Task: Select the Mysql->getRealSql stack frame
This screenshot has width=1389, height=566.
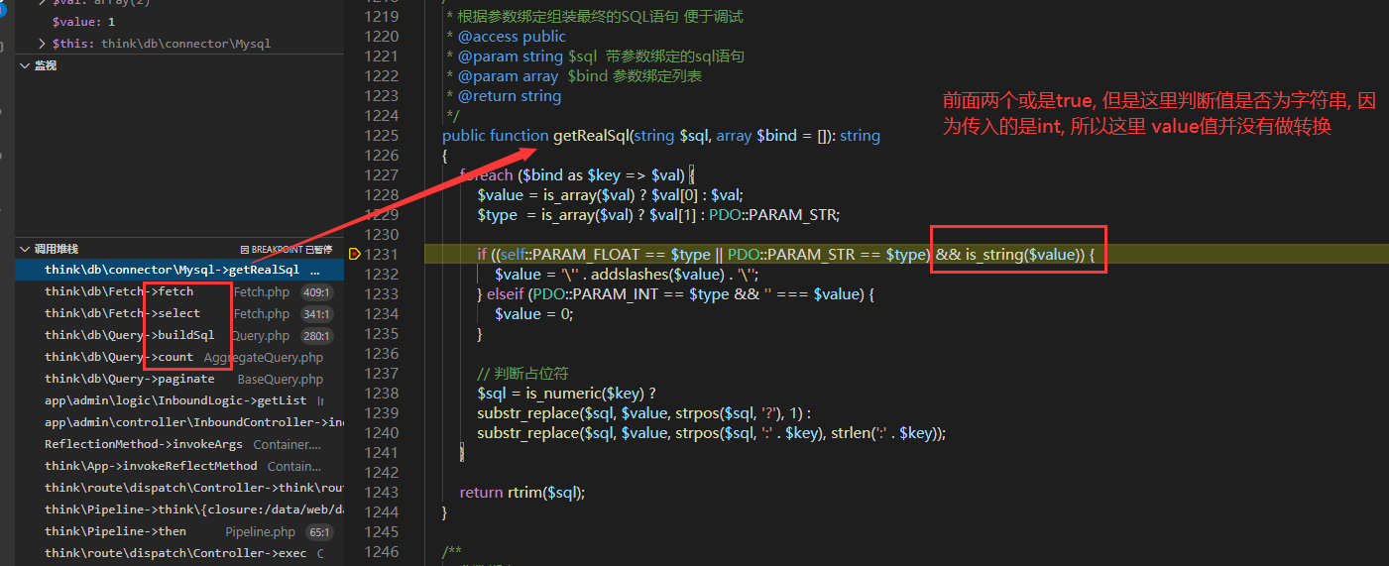Action: point(179,270)
